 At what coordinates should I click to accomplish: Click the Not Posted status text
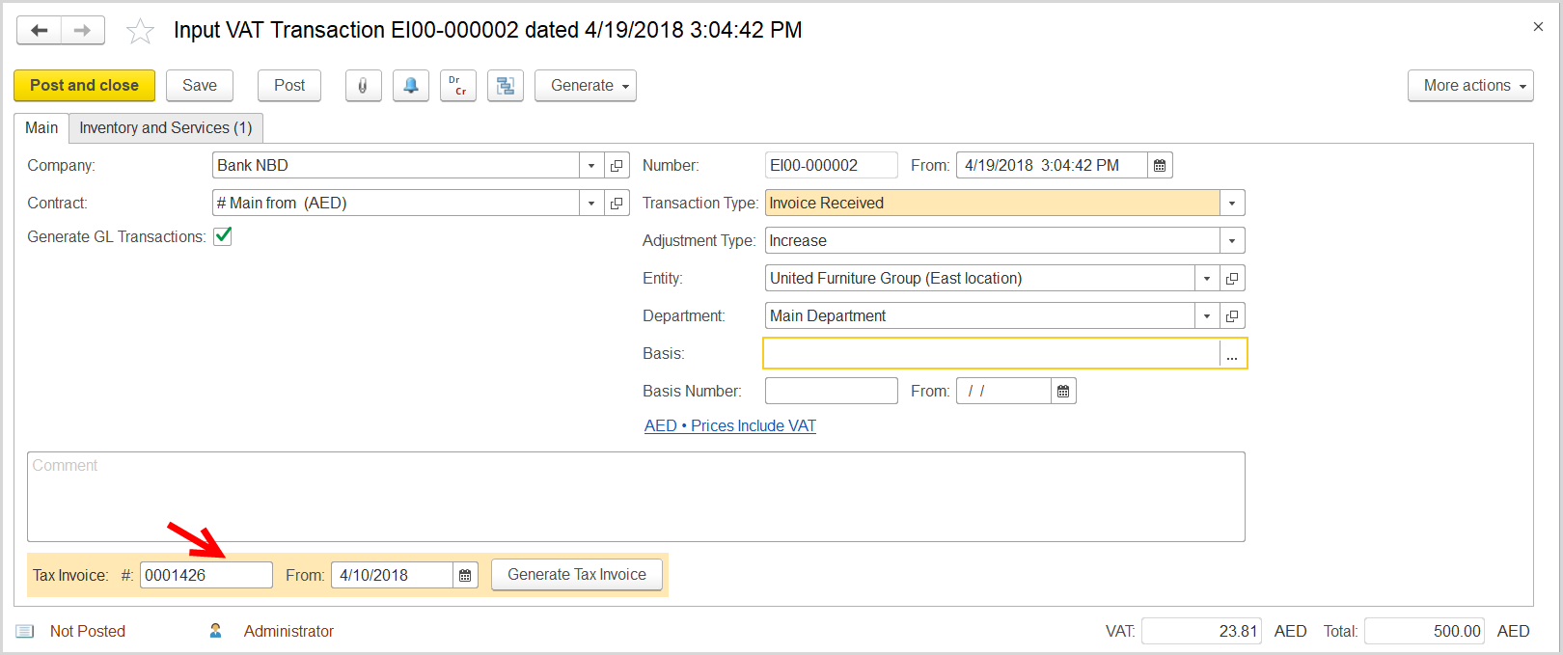click(88, 631)
